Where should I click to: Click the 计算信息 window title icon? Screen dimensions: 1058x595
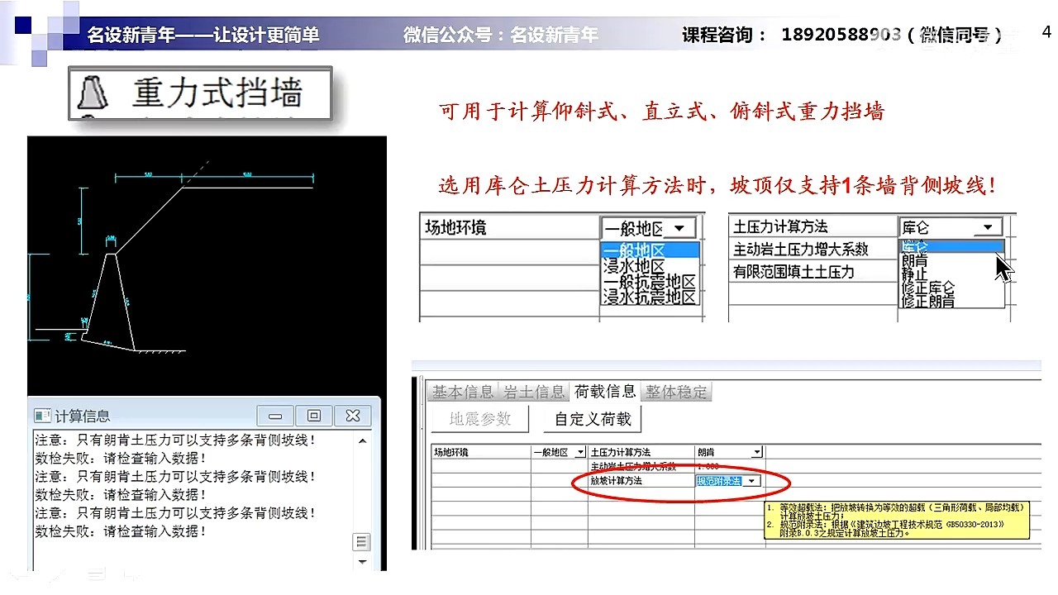coord(41,416)
